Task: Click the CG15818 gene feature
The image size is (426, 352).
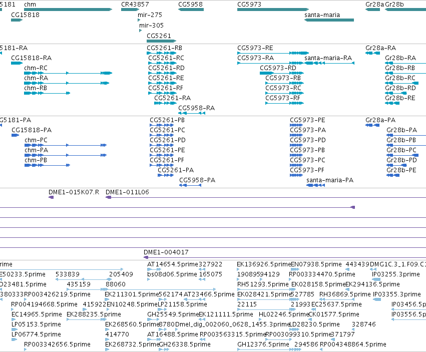Action: (x=17, y=20)
